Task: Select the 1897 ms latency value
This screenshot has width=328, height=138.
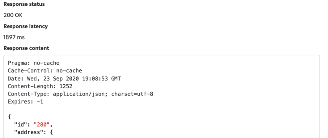Action: coord(14,38)
